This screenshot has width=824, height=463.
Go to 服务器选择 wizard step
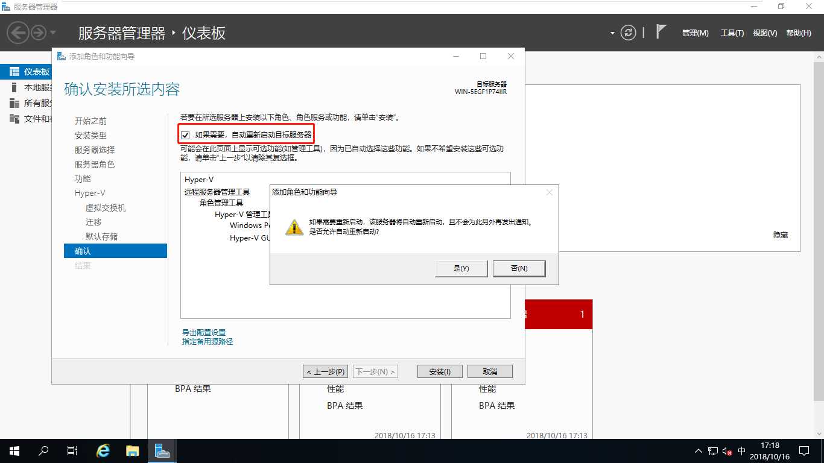pyautogui.click(x=95, y=150)
